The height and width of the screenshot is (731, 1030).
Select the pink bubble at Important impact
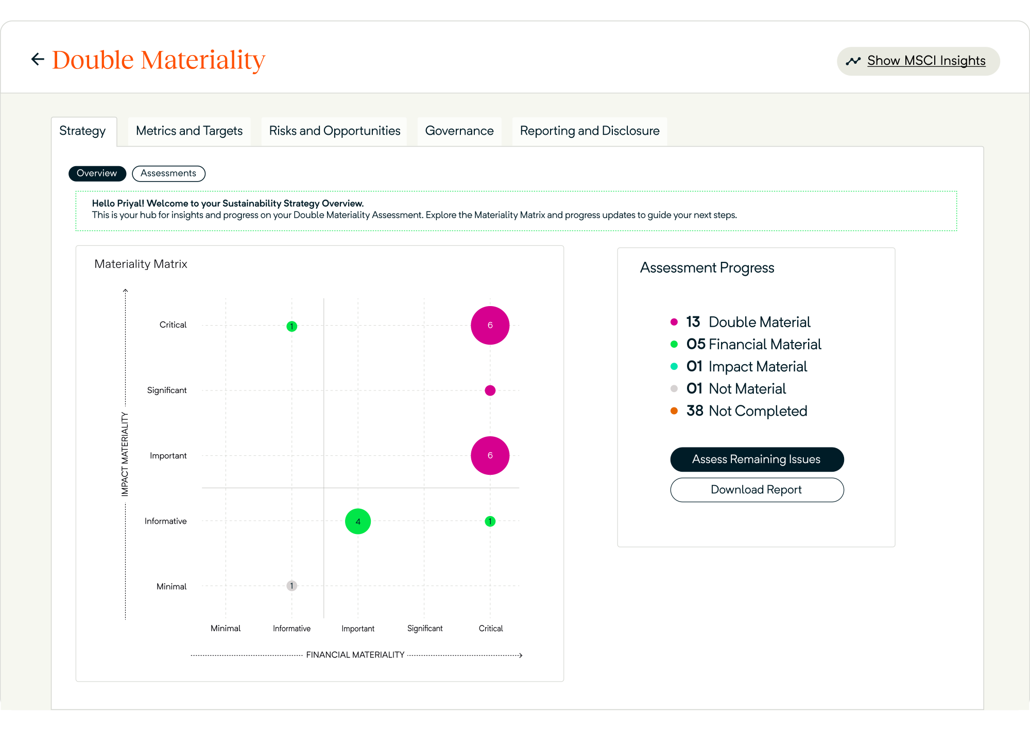(490, 455)
